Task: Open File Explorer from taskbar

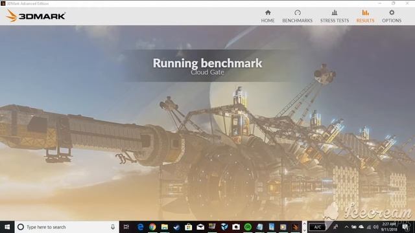Action: point(164,227)
